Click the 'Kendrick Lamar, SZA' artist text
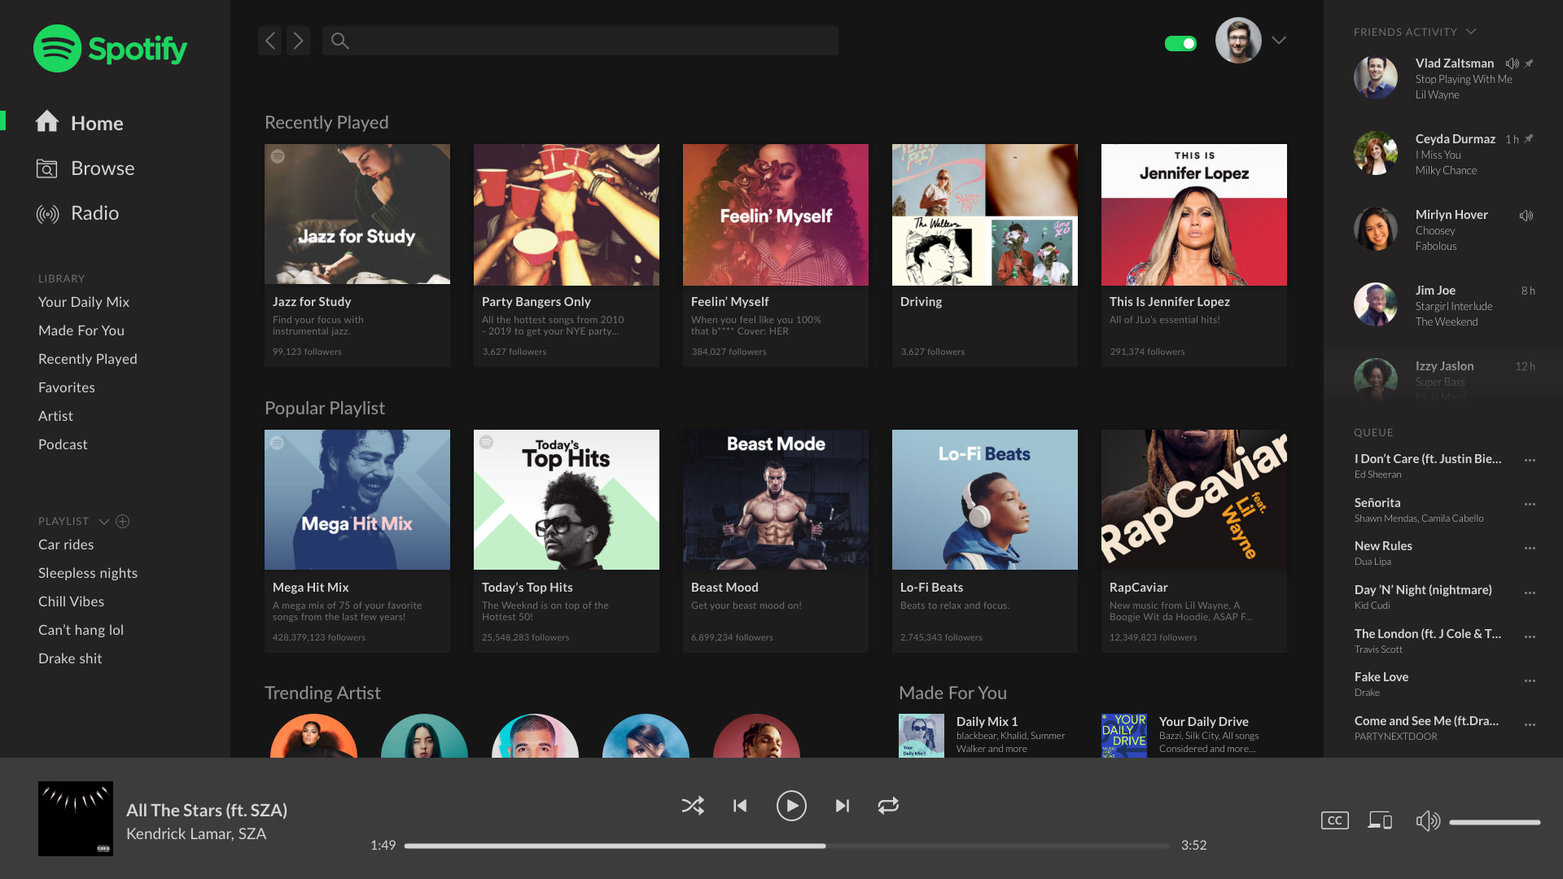Viewport: 1563px width, 879px height. [196, 833]
